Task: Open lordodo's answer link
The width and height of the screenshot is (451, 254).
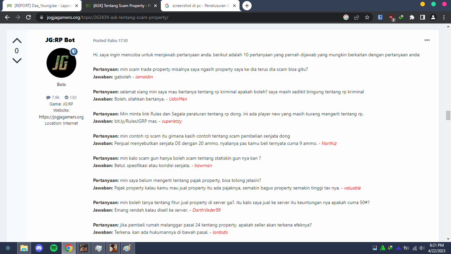Action: [220, 232]
